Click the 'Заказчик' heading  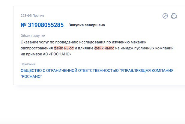28,64
